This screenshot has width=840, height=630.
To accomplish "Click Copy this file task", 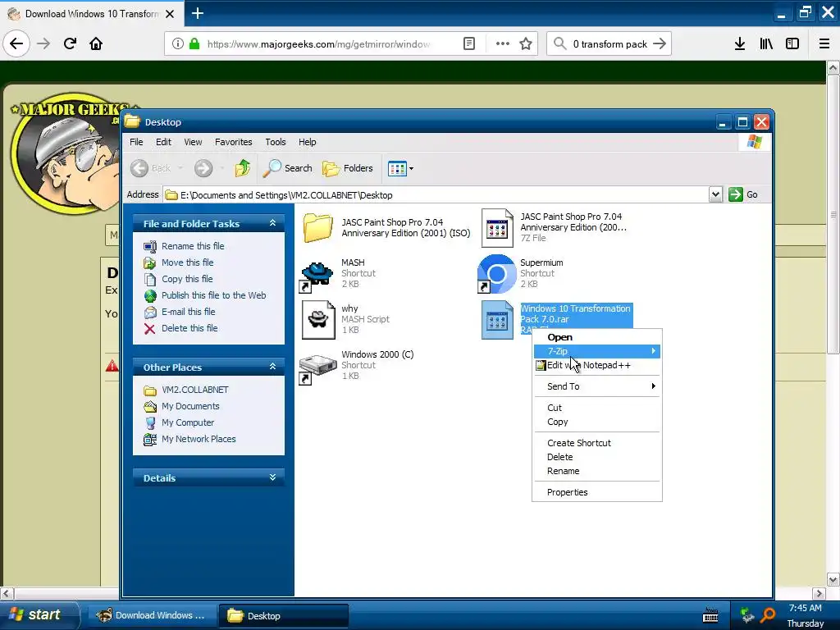I will click(x=187, y=279).
